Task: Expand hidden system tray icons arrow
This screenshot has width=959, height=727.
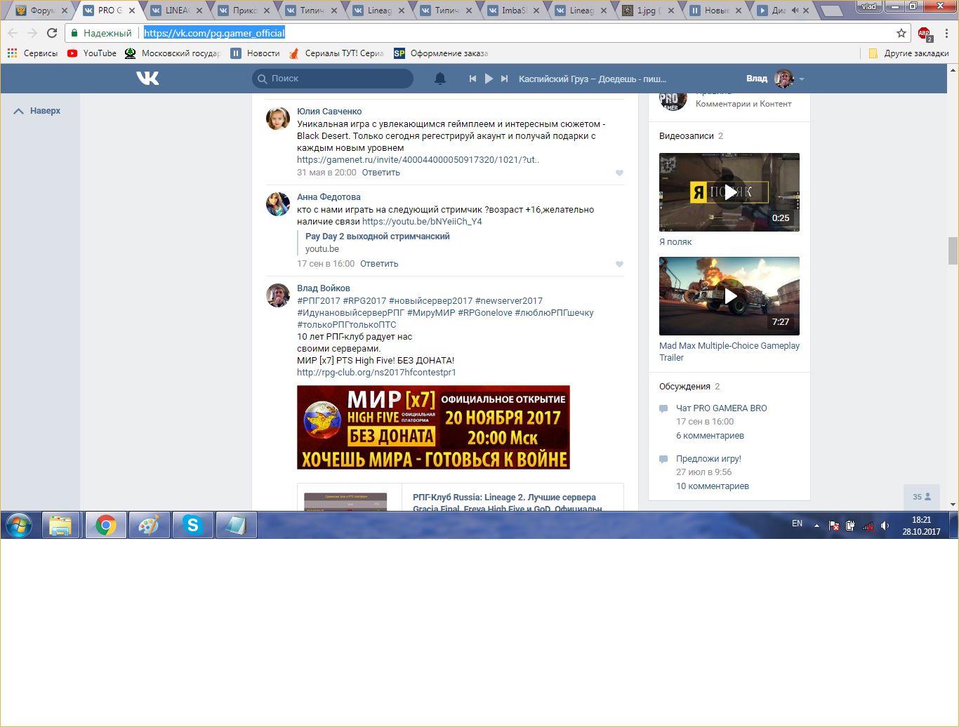Action: click(816, 526)
